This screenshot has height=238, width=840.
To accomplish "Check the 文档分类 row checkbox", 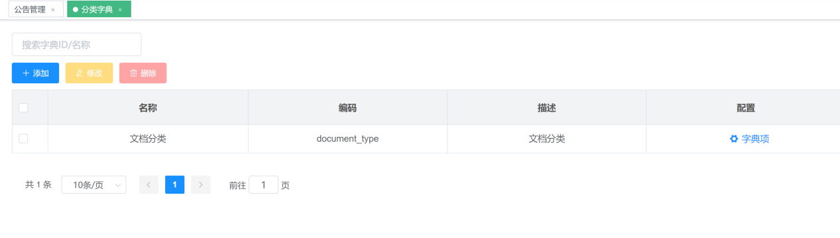I will pos(23,139).
